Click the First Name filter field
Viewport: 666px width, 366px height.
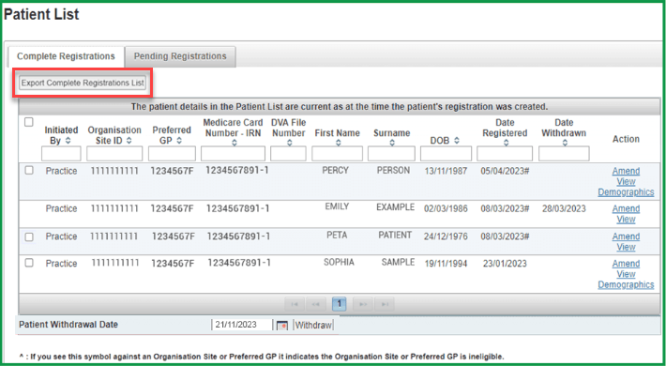[x=338, y=154]
